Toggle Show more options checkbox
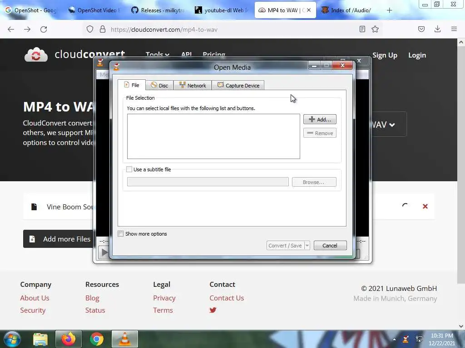The width and height of the screenshot is (465, 348). coord(121,234)
